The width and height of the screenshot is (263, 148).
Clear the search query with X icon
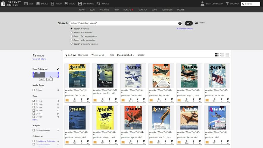tap(180, 23)
